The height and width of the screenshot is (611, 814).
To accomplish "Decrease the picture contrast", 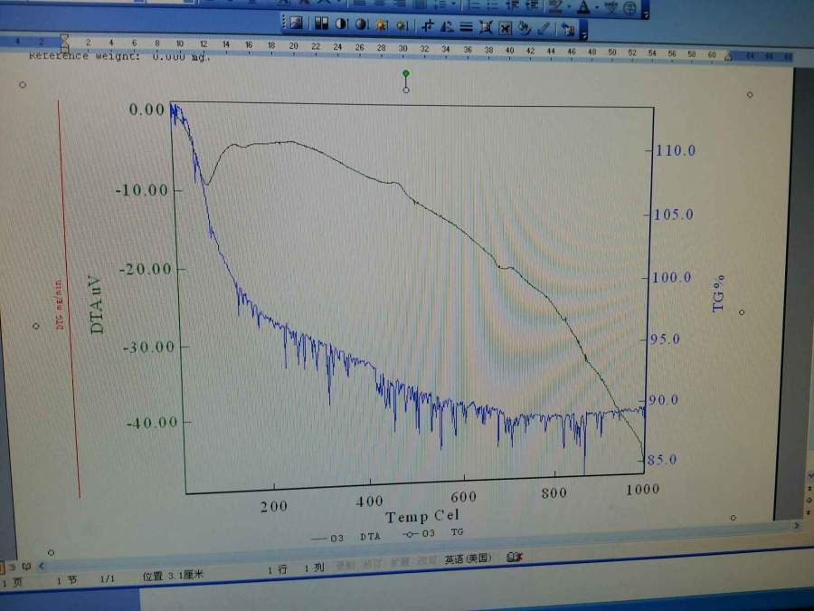I will tap(361, 24).
